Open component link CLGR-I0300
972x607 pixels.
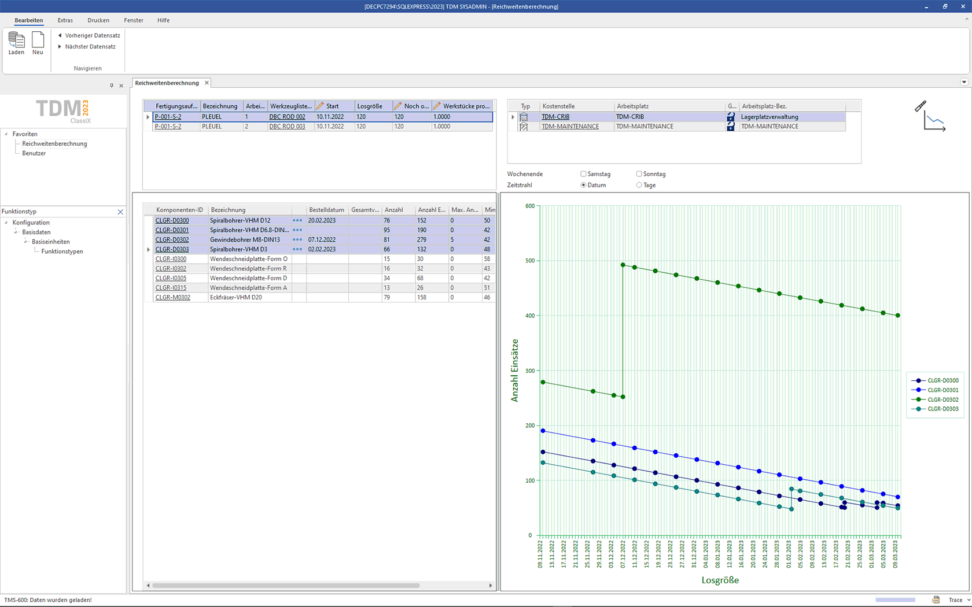(x=171, y=259)
